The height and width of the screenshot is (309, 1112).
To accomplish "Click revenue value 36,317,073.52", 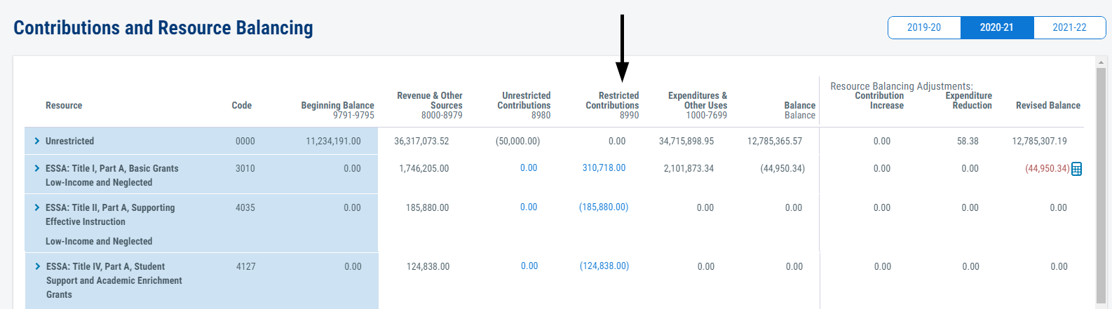I will [x=421, y=141].
